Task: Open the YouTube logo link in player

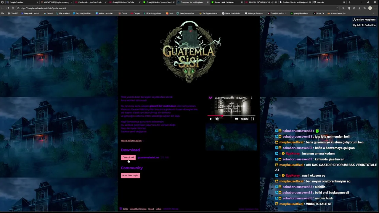Action: pyautogui.click(x=244, y=119)
